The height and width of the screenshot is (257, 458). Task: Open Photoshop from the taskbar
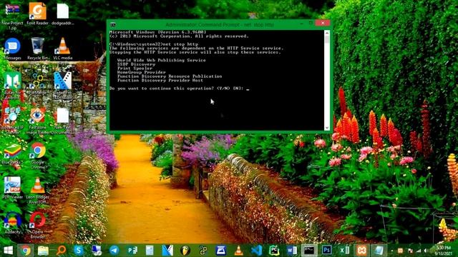pyautogui.click(x=326, y=251)
